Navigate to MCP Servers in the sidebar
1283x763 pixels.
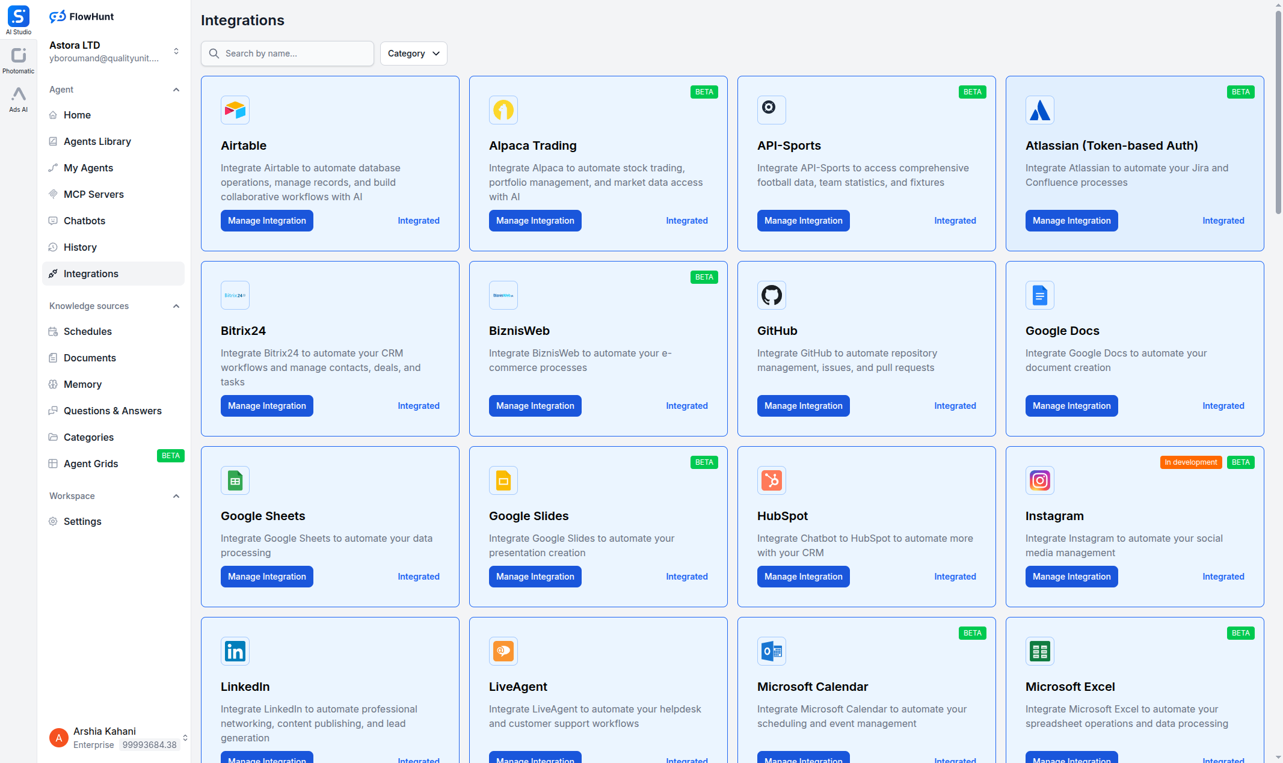tap(93, 194)
